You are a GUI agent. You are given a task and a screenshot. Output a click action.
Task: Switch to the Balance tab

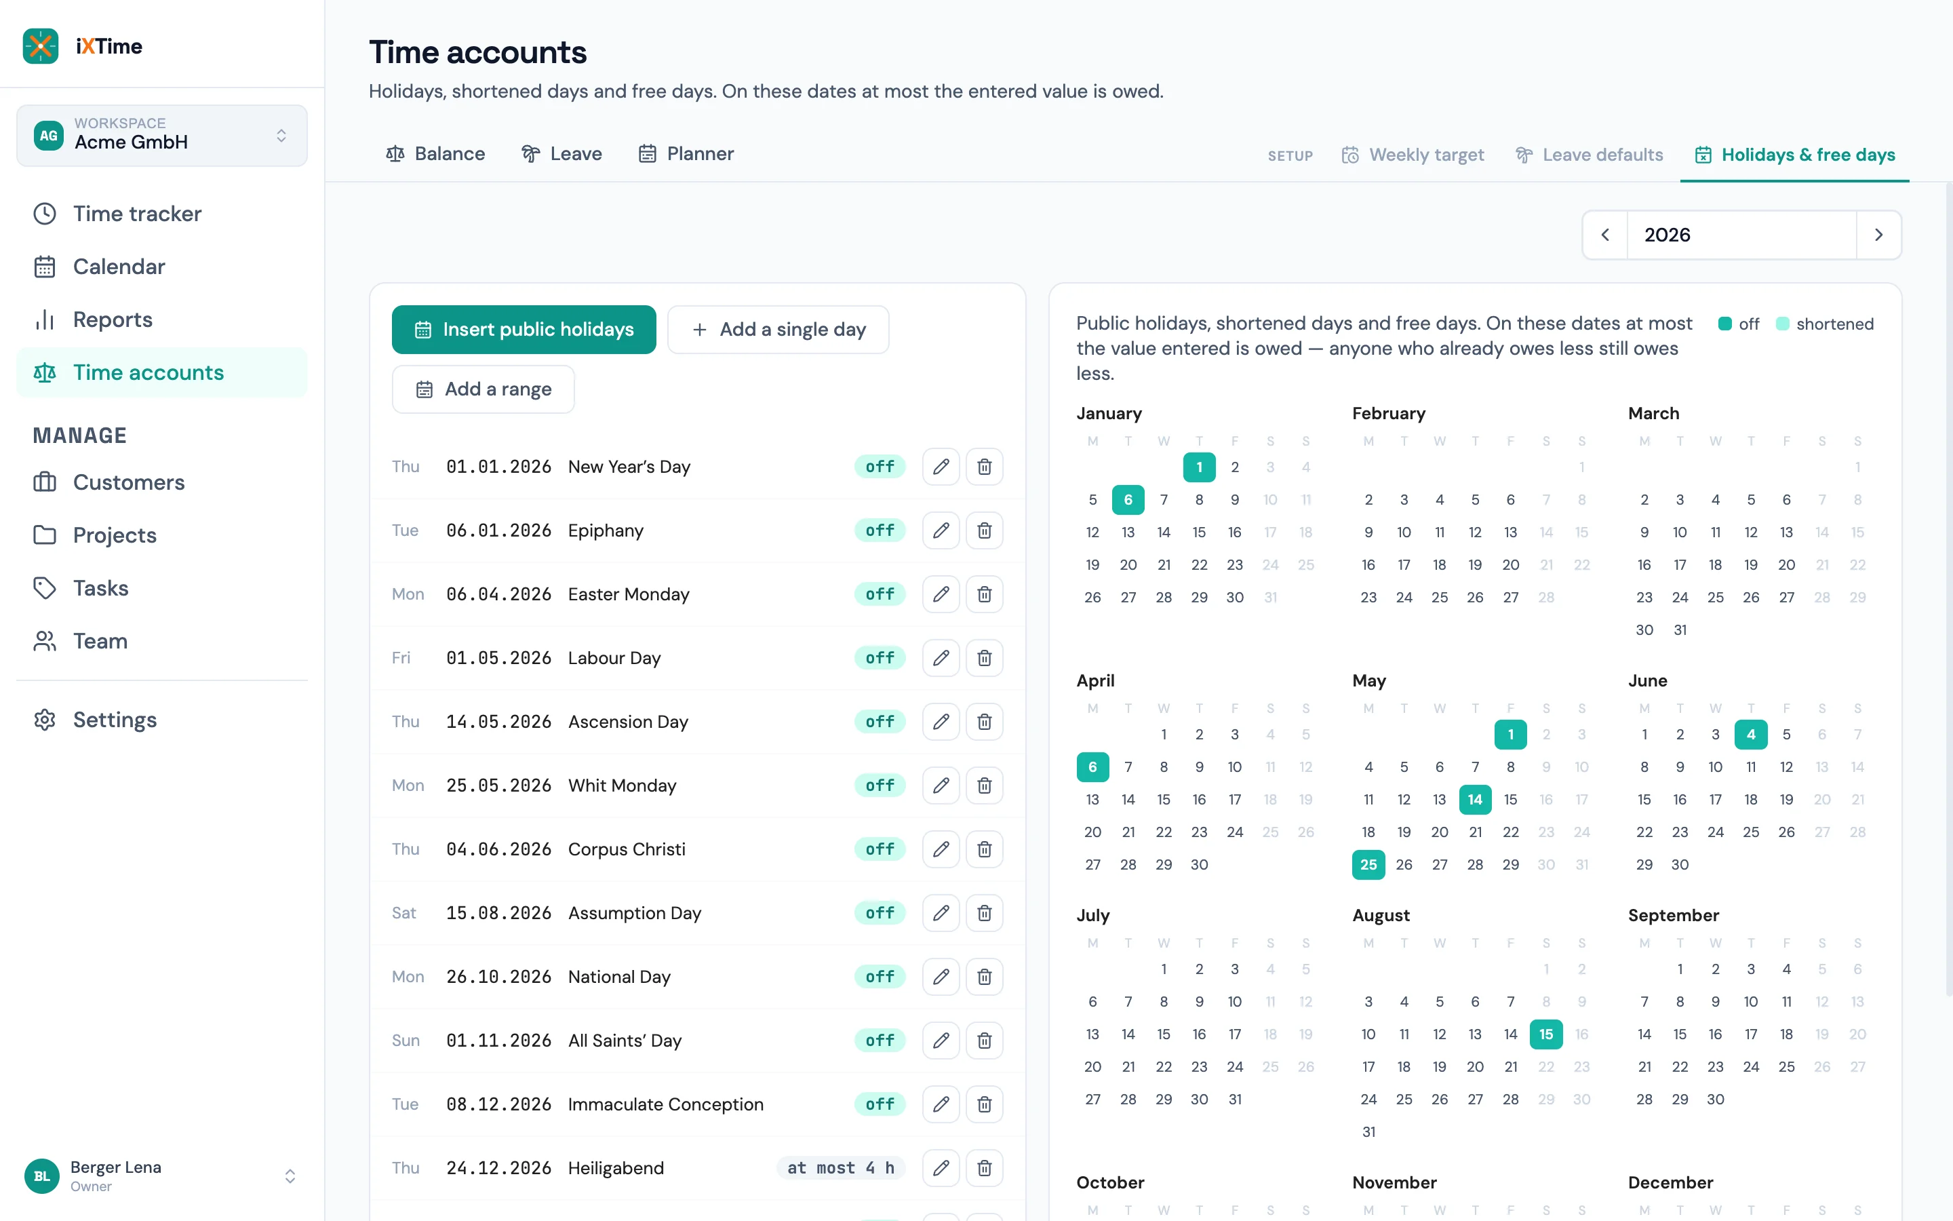tap(436, 153)
